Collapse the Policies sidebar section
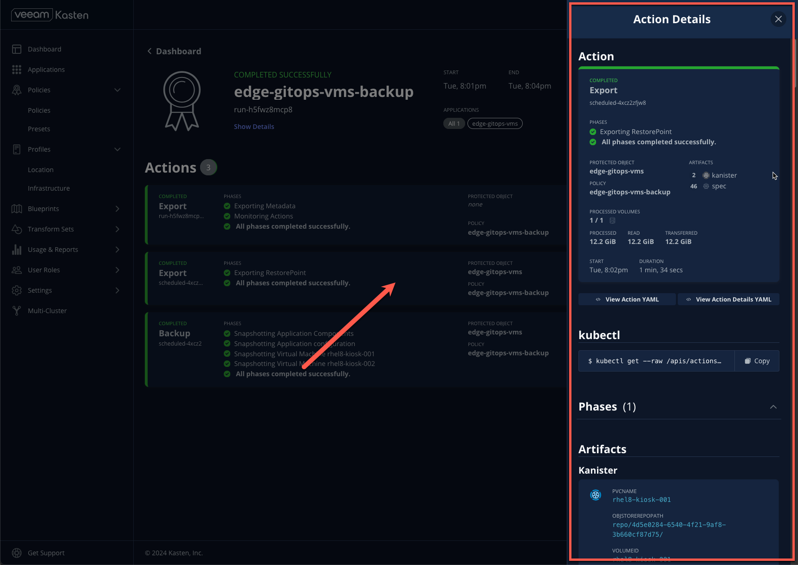 coord(117,90)
